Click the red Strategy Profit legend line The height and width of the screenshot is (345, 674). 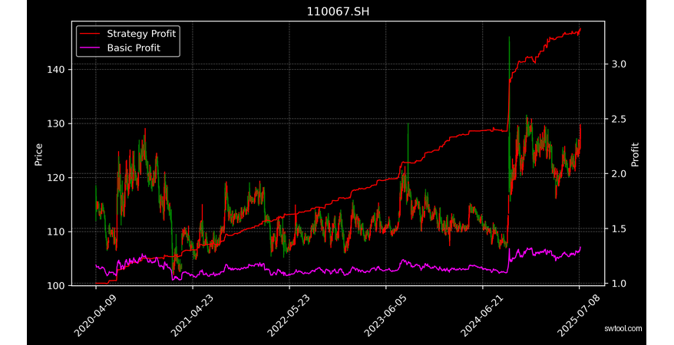[90, 34]
